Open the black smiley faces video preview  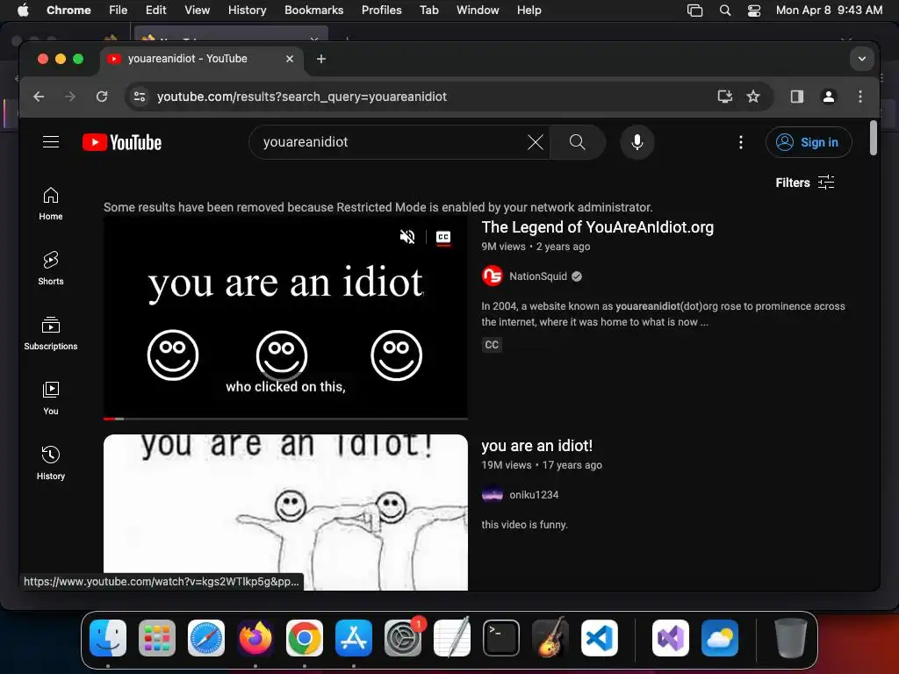(285, 317)
